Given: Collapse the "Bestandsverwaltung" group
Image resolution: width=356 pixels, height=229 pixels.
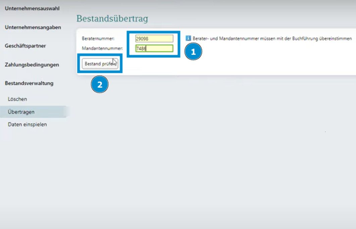Looking at the screenshot, I should [29, 83].
